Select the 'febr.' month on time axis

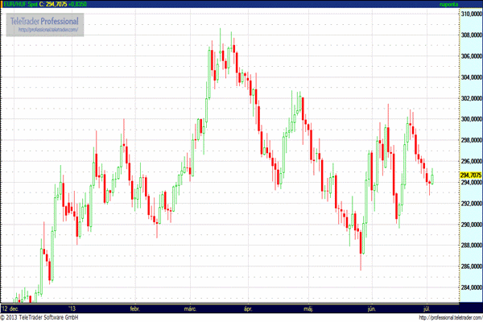pos(133,308)
